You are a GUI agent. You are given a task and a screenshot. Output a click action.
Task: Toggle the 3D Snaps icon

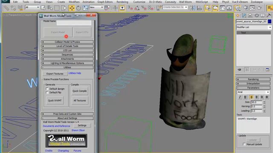[x=130, y=8]
